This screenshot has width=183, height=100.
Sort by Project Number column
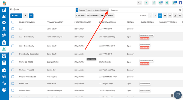click(x=27, y=22)
